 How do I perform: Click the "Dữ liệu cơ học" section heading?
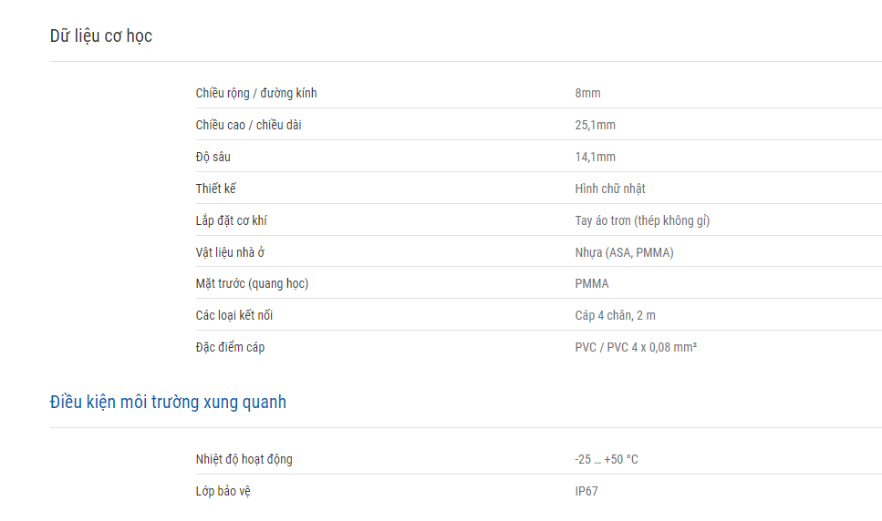tap(101, 36)
